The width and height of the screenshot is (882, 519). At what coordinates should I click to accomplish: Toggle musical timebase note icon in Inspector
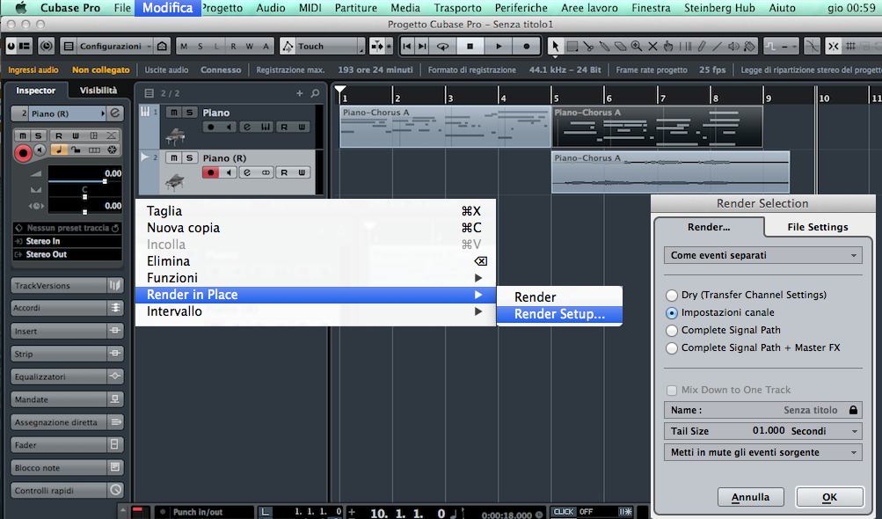59,150
